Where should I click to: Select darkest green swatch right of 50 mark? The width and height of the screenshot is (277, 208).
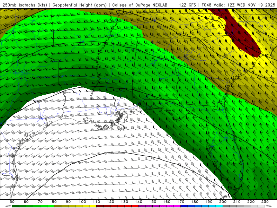click(x=16, y=206)
